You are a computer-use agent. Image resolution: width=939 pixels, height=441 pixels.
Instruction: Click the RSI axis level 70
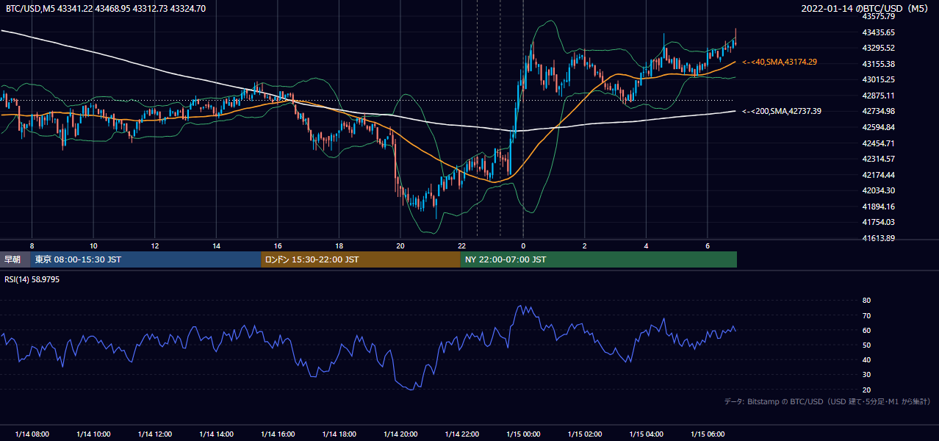pyautogui.click(x=866, y=315)
